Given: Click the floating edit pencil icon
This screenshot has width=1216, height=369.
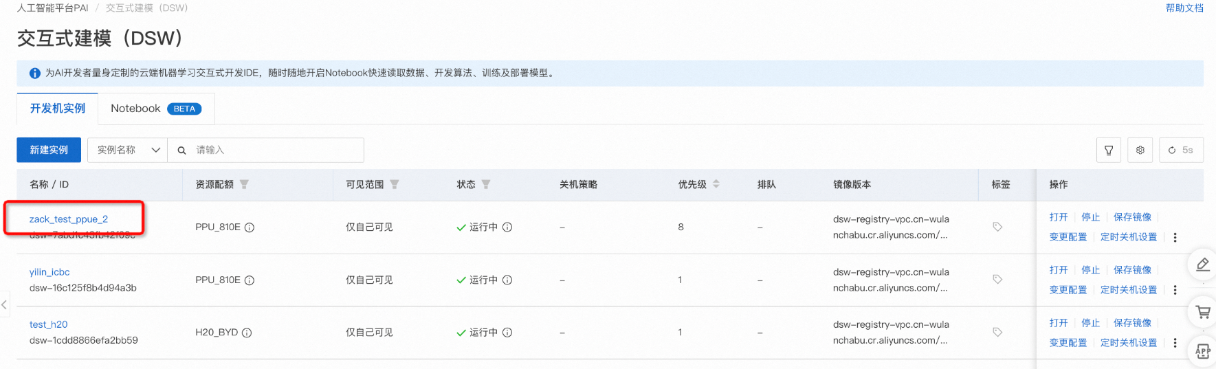Looking at the screenshot, I should pos(1203,265).
